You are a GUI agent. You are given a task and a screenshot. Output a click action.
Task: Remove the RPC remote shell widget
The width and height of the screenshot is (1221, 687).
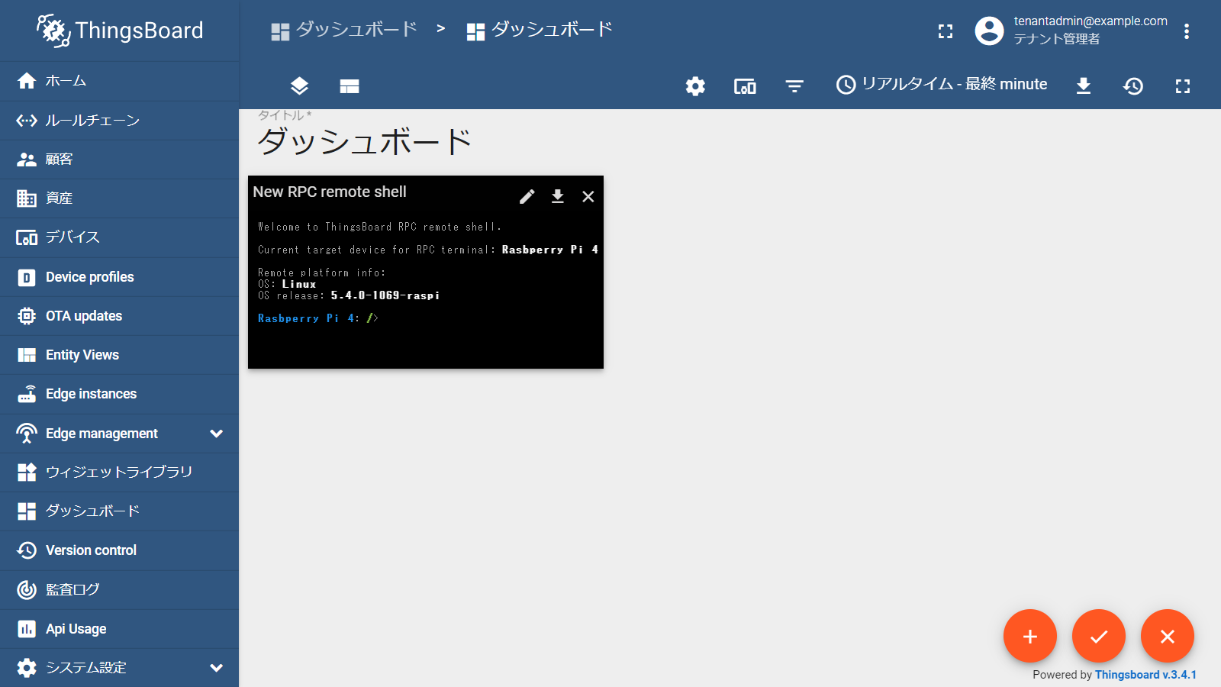(x=588, y=197)
